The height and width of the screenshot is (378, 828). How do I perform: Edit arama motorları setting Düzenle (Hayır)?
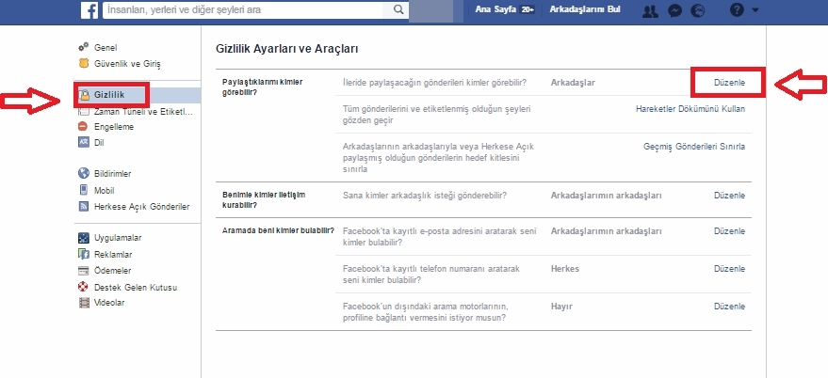(729, 307)
